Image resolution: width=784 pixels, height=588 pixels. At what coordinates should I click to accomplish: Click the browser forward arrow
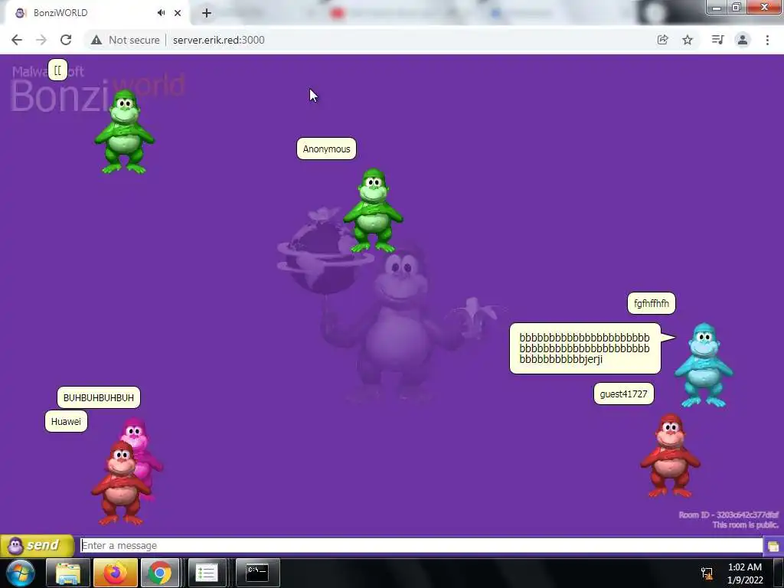[x=41, y=40]
